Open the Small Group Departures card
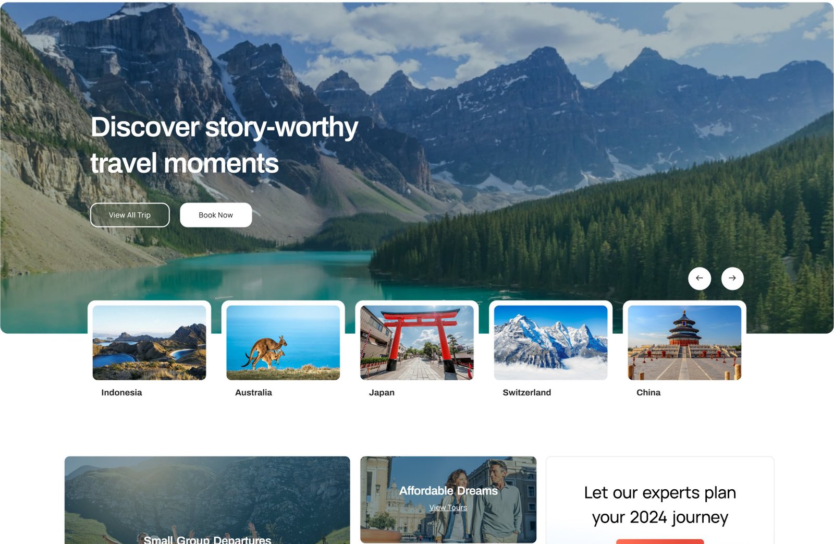 (x=207, y=500)
